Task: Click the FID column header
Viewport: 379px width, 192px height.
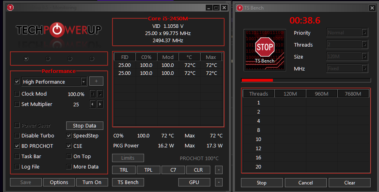Action: (x=125, y=57)
